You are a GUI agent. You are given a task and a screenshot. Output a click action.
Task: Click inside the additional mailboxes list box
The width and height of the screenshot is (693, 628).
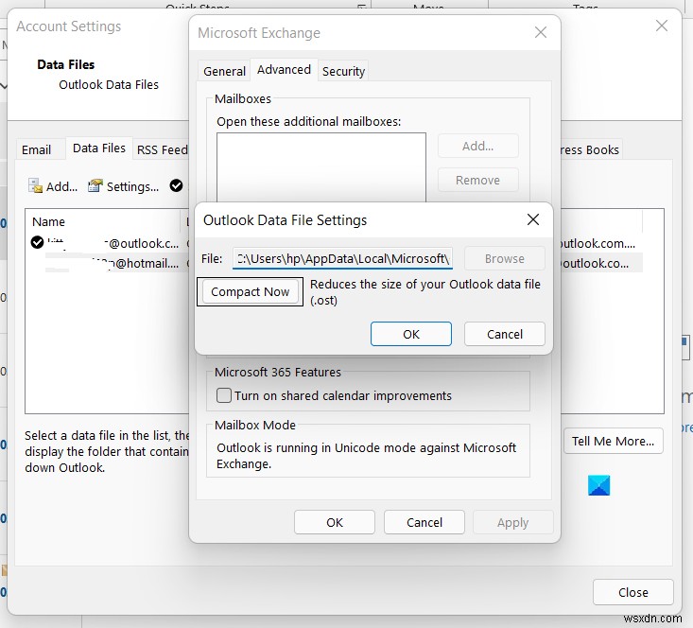click(321, 167)
